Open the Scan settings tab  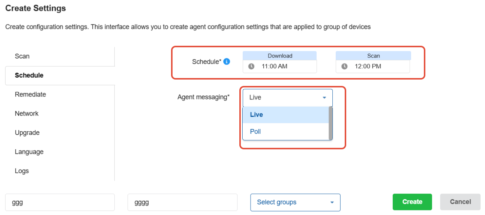tap(22, 56)
